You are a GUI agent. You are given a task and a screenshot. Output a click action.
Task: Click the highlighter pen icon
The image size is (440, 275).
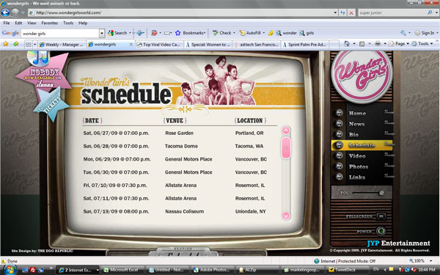point(271,33)
